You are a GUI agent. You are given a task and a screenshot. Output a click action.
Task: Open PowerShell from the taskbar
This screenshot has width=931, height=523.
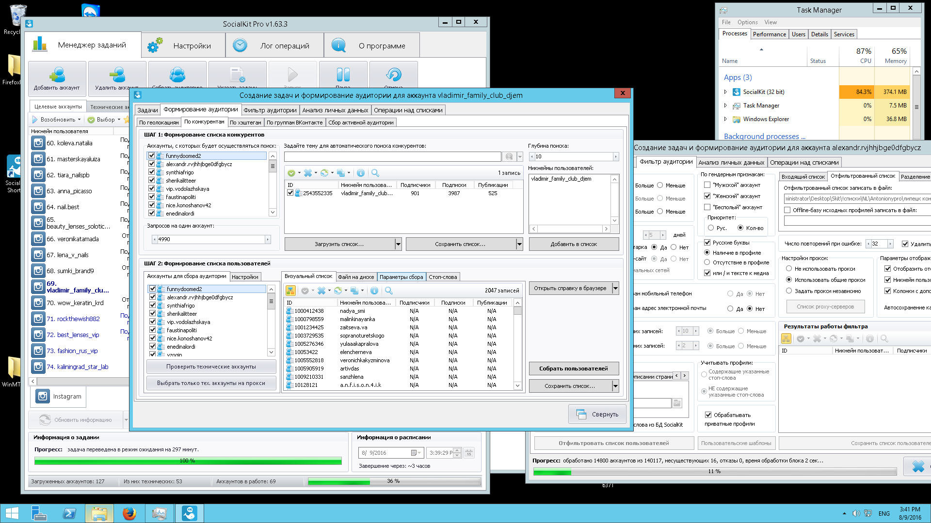coord(69,513)
